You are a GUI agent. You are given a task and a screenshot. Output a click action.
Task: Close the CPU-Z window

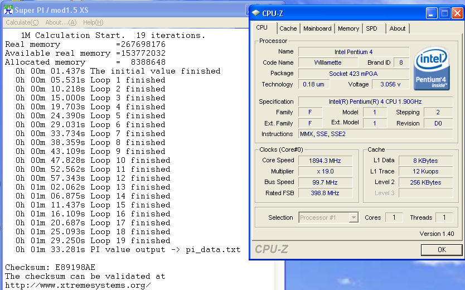point(457,13)
